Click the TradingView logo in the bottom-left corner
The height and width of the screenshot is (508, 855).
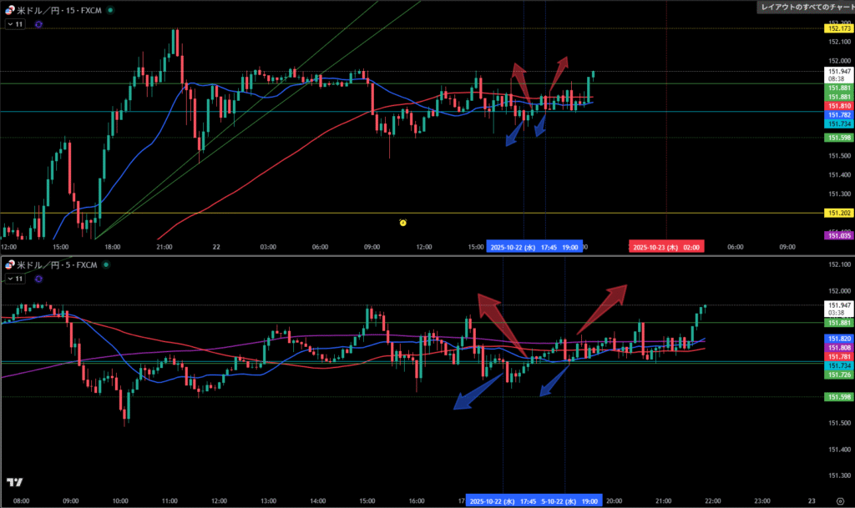tap(14, 482)
